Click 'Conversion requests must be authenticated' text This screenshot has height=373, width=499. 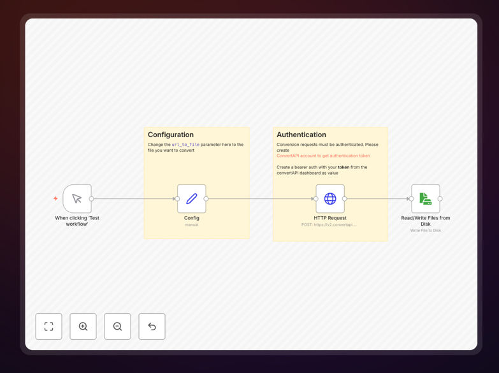point(328,147)
